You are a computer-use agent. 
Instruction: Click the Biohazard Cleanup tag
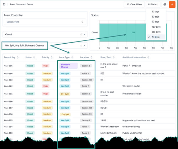pyautogui.click(x=68, y=66)
